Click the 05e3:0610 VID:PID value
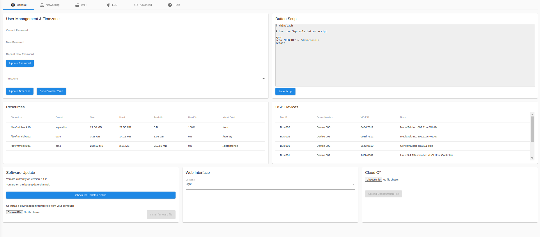The image size is (540, 237). [x=367, y=146]
